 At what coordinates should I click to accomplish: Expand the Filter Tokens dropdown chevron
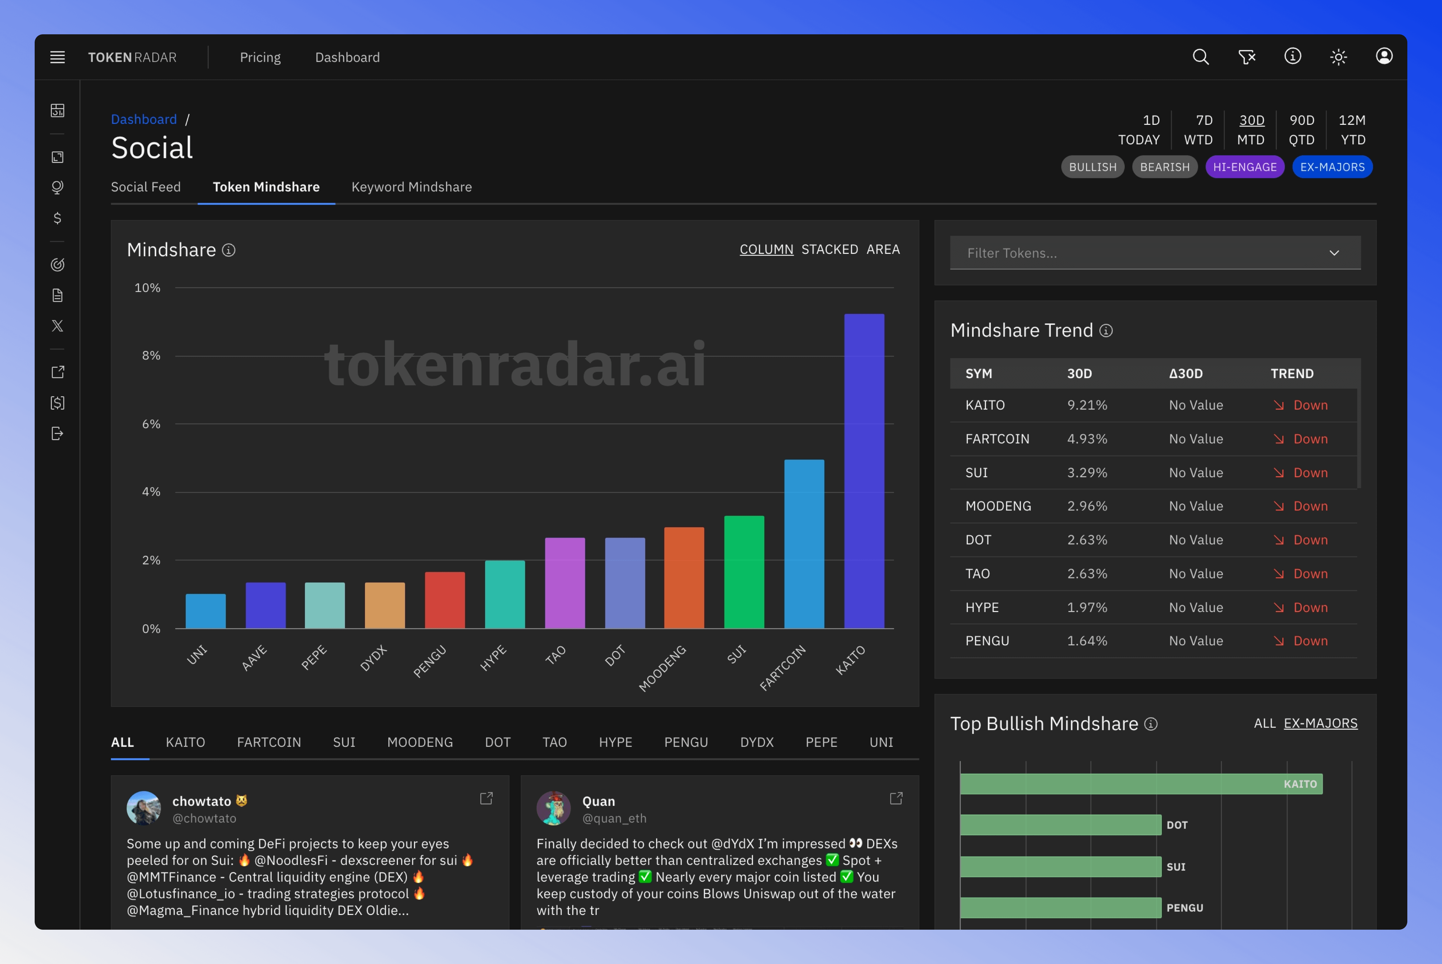click(x=1334, y=253)
